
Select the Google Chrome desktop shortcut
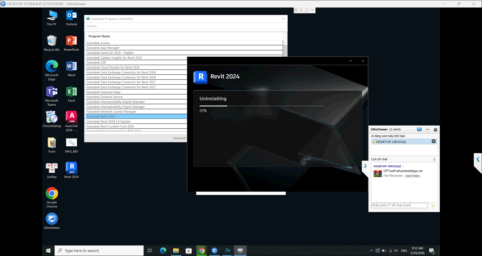click(52, 198)
